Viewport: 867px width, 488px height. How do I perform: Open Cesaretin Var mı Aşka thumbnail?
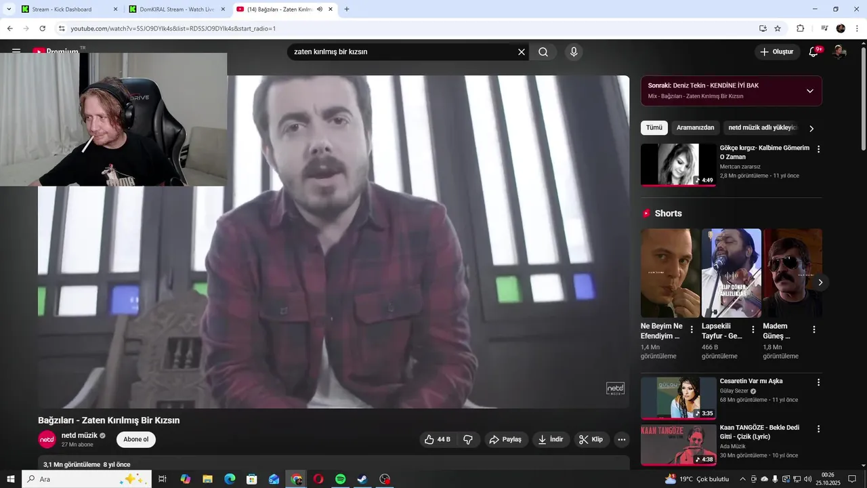coord(678,398)
